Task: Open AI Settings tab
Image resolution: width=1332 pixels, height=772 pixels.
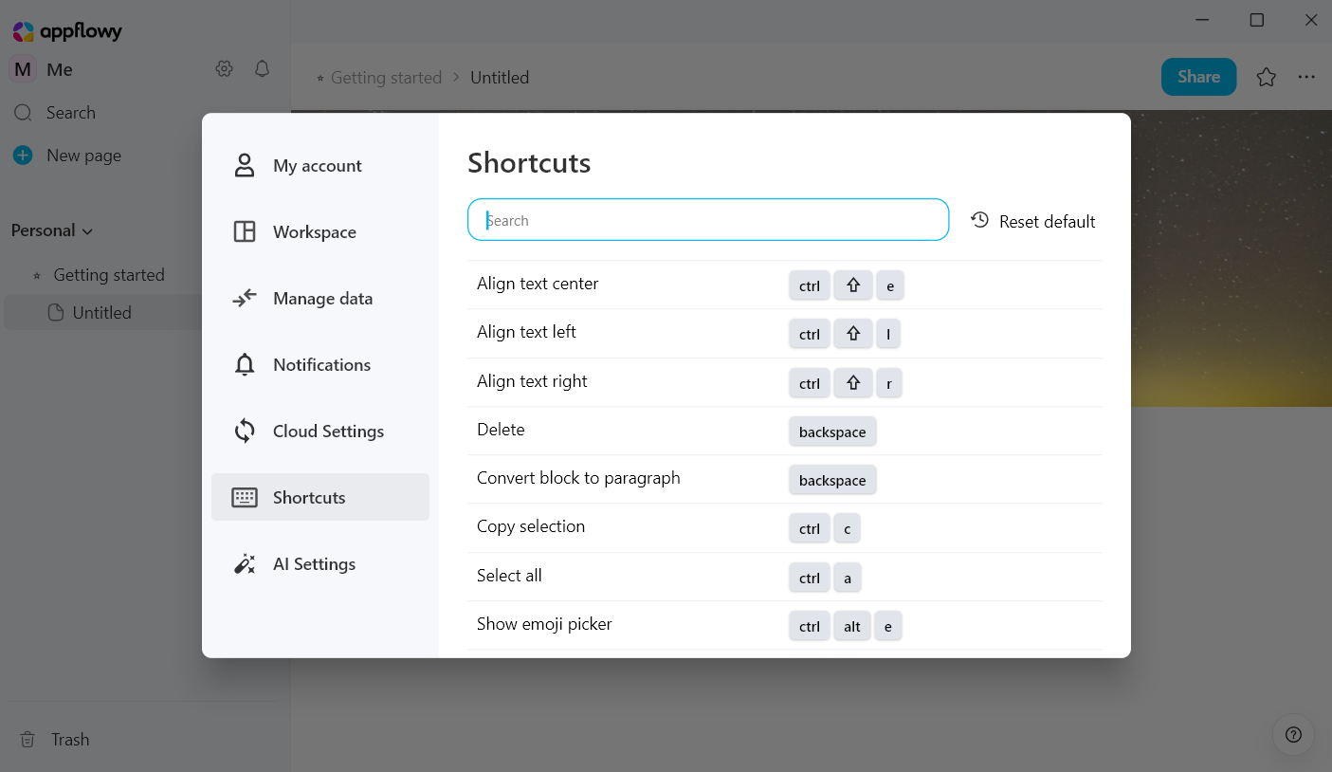Action: 320,563
